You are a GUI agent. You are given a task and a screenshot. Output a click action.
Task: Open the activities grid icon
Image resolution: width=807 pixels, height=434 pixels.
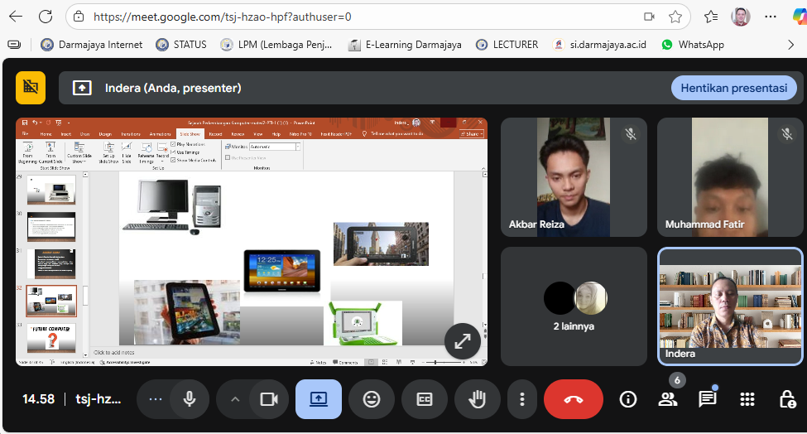pos(747,399)
